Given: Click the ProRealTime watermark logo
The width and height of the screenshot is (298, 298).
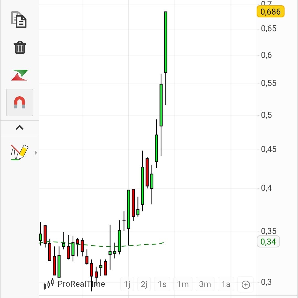Looking at the screenshot, I should 81,284.
